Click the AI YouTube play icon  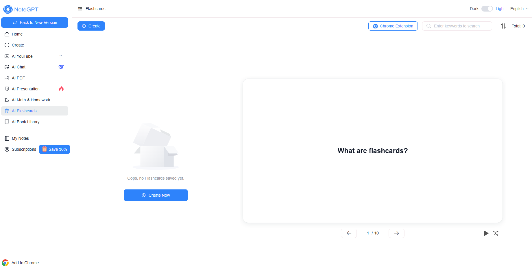click(x=7, y=56)
